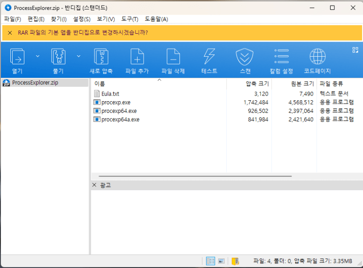Open the 찾기(I) menu
Image resolution: width=363 pixels, height=268 pixels.
[x=59, y=19]
